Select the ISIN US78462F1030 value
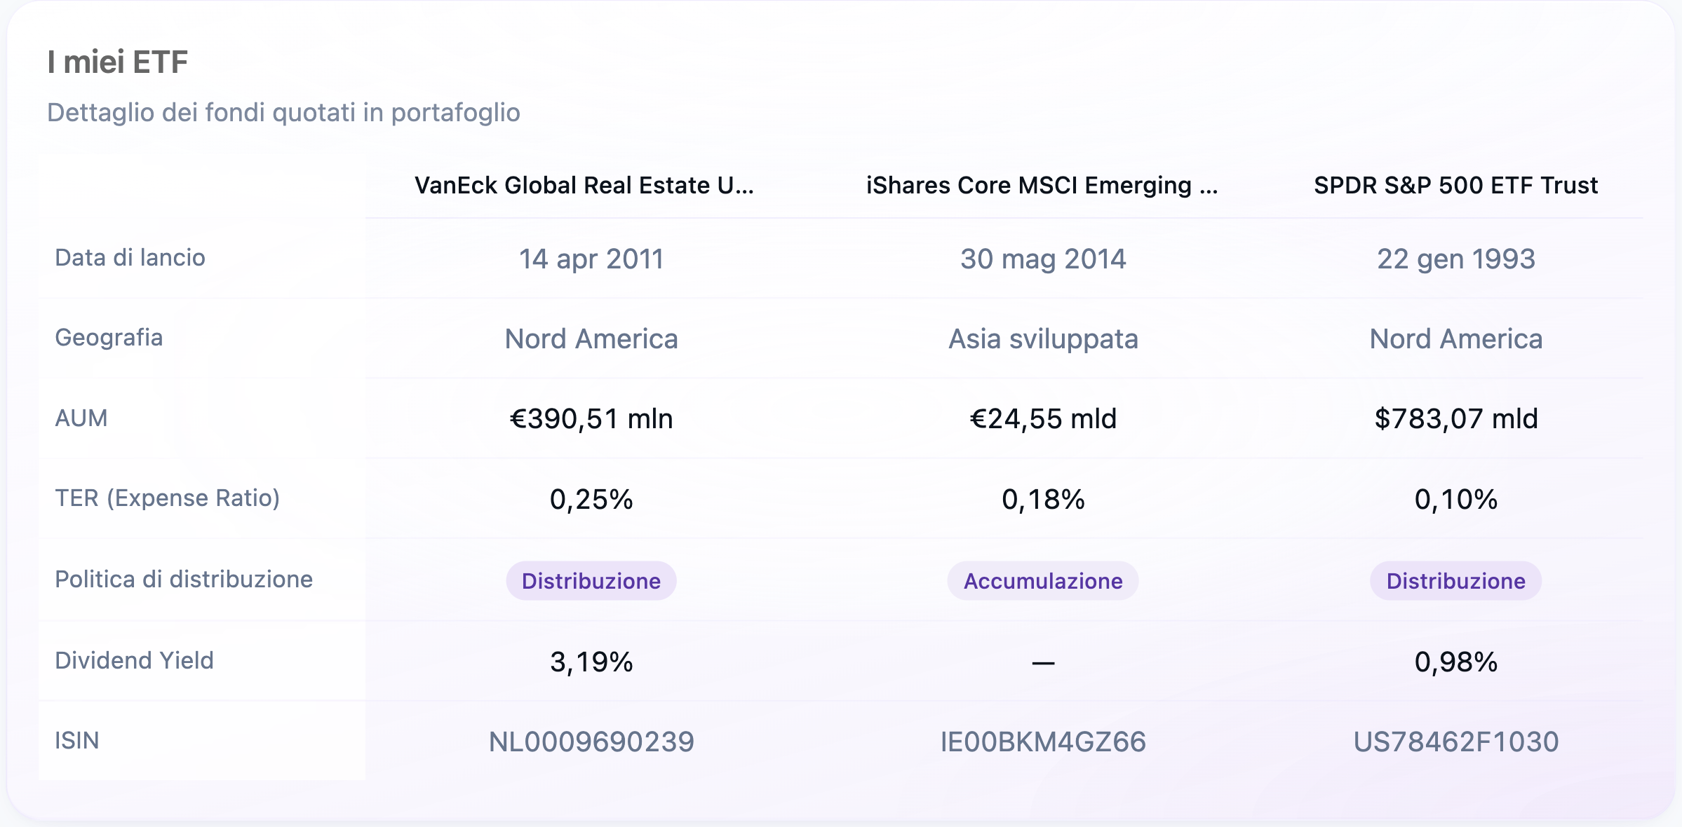1682x827 pixels. (1456, 741)
